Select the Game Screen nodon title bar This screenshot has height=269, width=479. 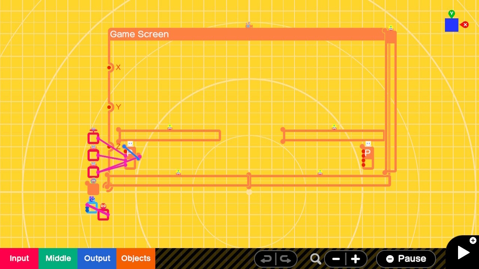click(247, 34)
